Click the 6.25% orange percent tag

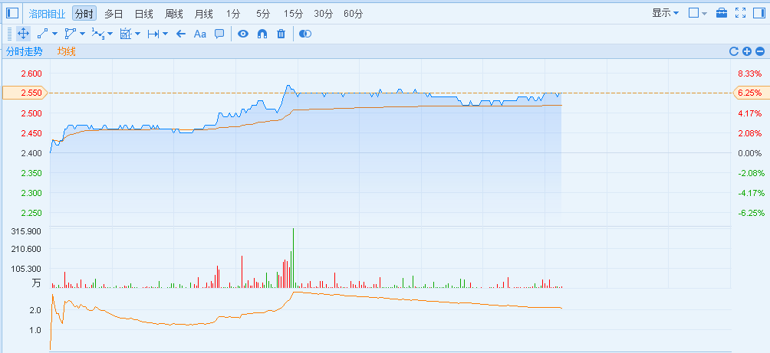coord(750,93)
